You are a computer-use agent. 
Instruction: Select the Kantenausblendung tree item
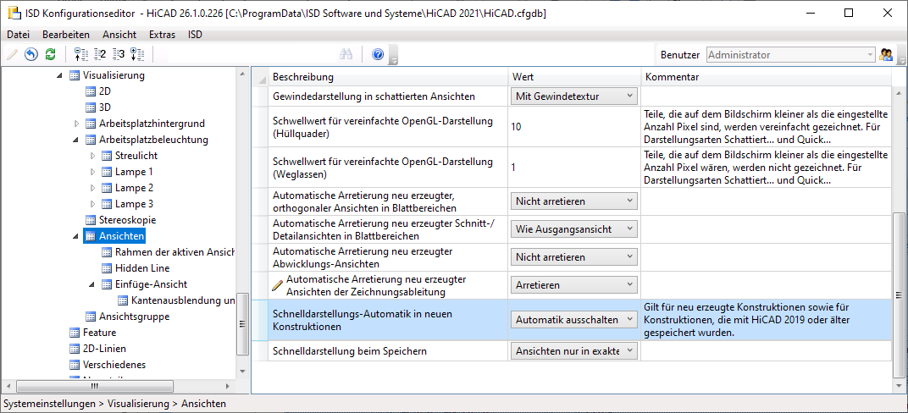coord(182,300)
